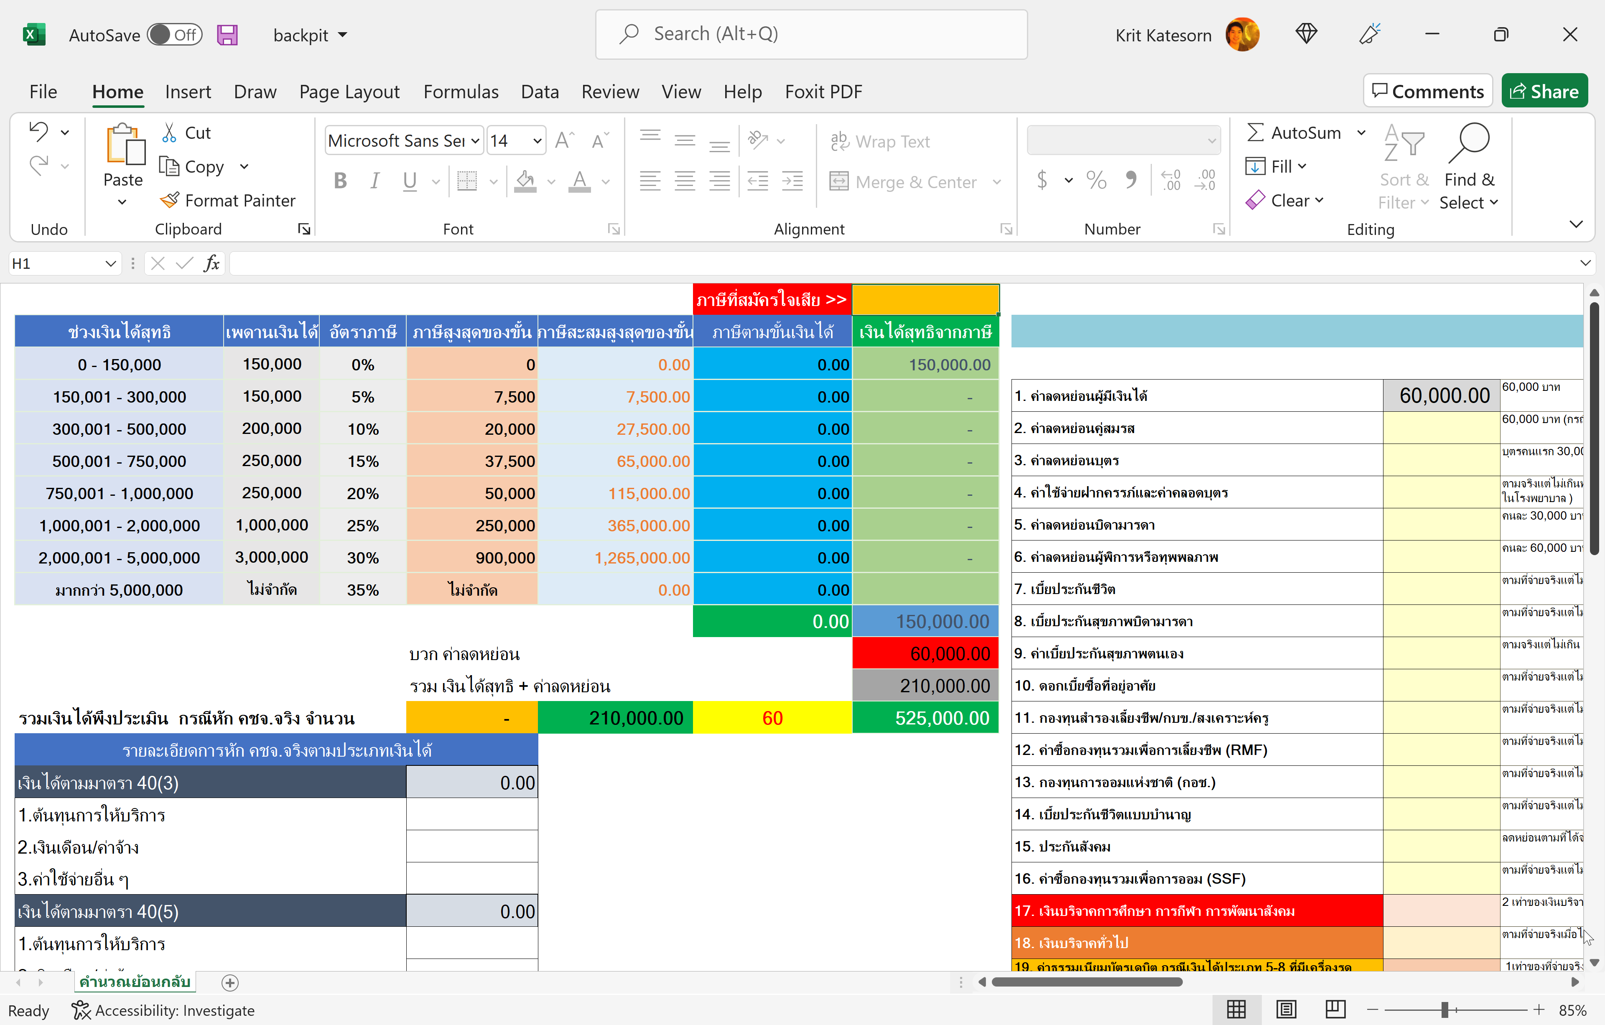Open the File menu
Image resolution: width=1605 pixels, height=1025 pixels.
coord(43,91)
